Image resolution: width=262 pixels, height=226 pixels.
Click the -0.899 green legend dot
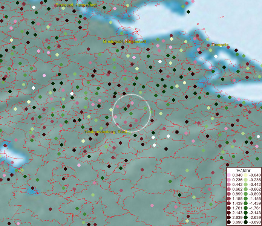[245, 194]
